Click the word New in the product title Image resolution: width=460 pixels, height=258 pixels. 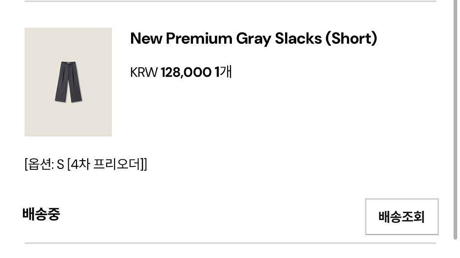[146, 38]
